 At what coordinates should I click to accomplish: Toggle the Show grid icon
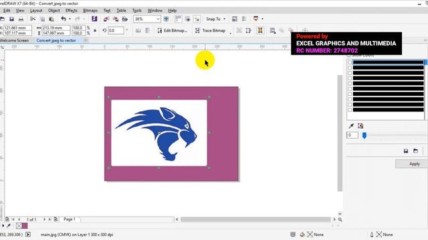pos(187,19)
